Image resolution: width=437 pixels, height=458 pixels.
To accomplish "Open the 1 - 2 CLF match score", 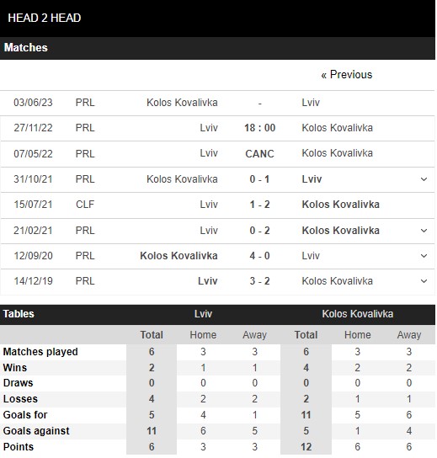I will (259, 205).
